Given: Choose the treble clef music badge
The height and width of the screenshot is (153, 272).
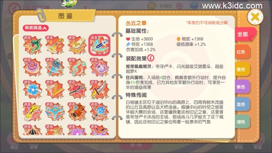Looking at the screenshot, I should click(77, 67).
